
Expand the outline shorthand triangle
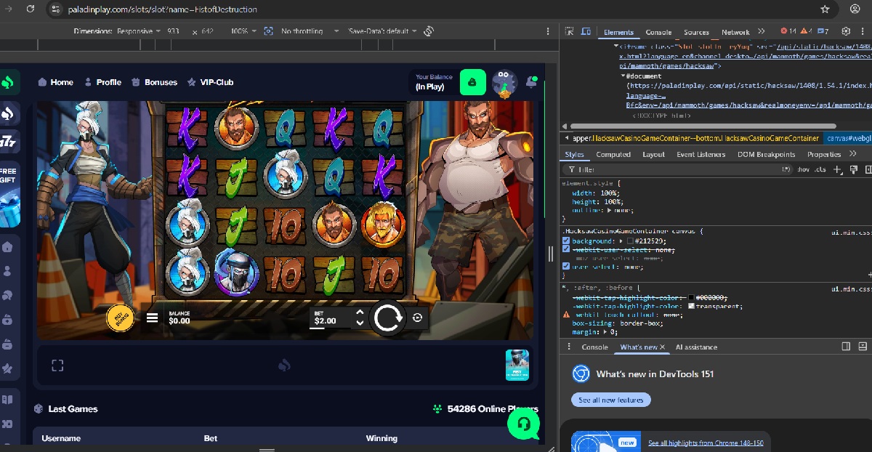coord(610,210)
